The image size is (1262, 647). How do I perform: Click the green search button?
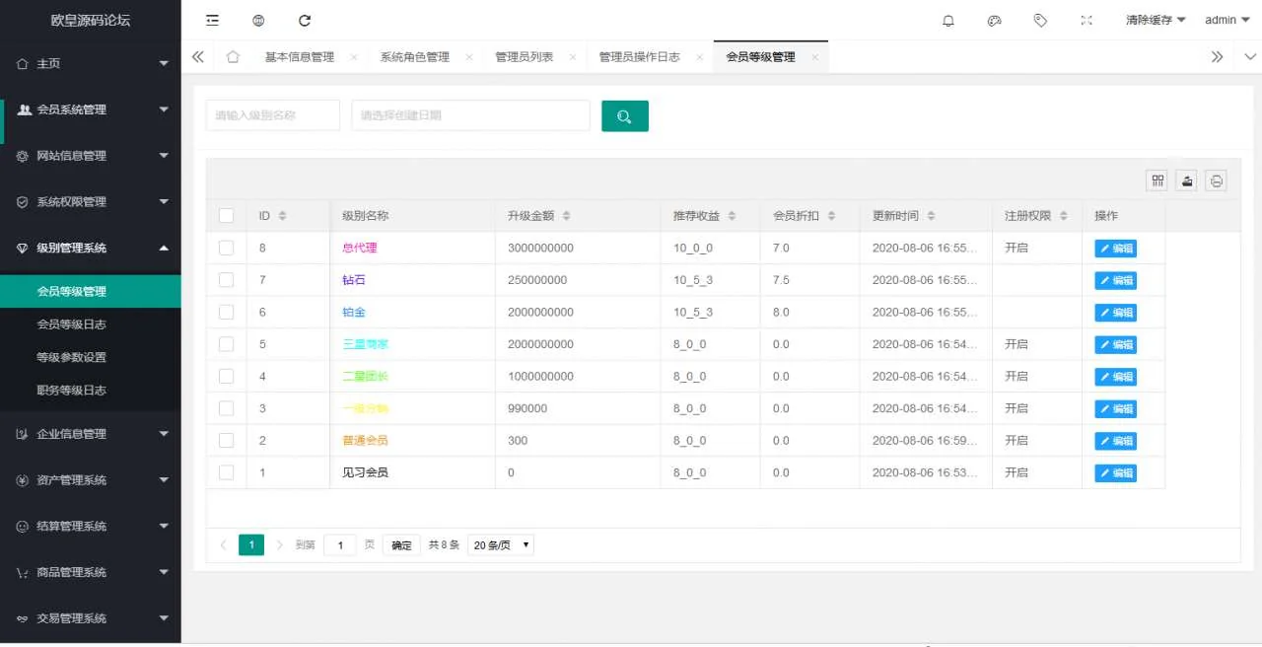click(624, 116)
